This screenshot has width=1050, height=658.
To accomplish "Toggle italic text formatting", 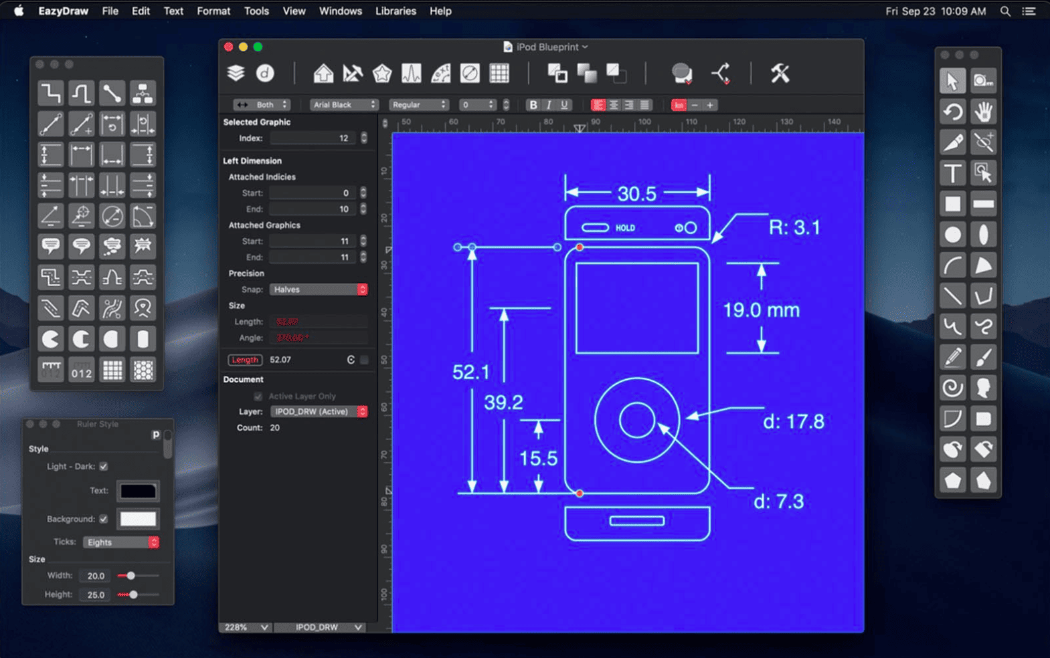I will coord(549,105).
